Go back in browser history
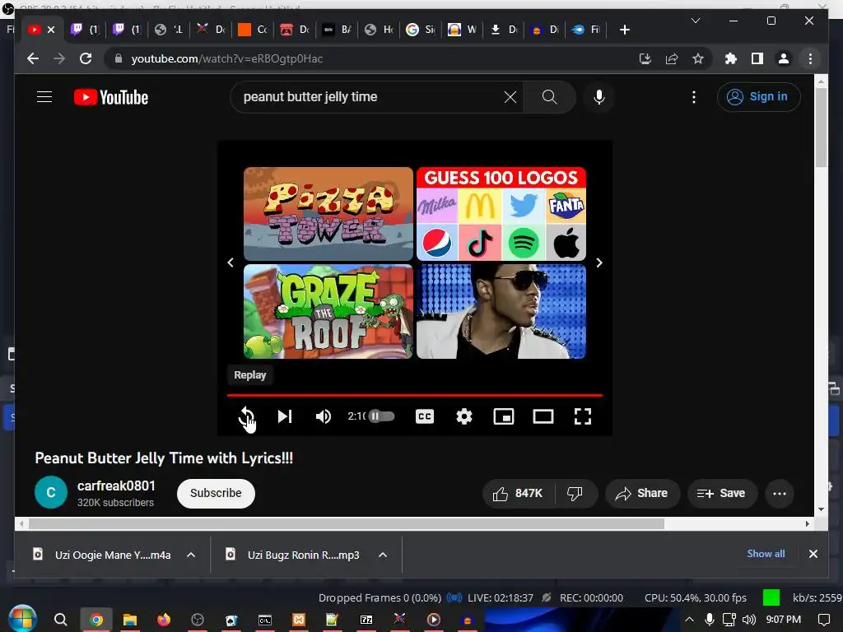843x632 pixels. click(x=33, y=58)
